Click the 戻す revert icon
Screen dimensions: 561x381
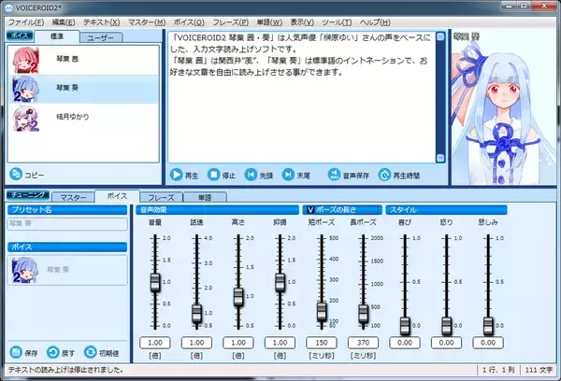pyautogui.click(x=52, y=352)
